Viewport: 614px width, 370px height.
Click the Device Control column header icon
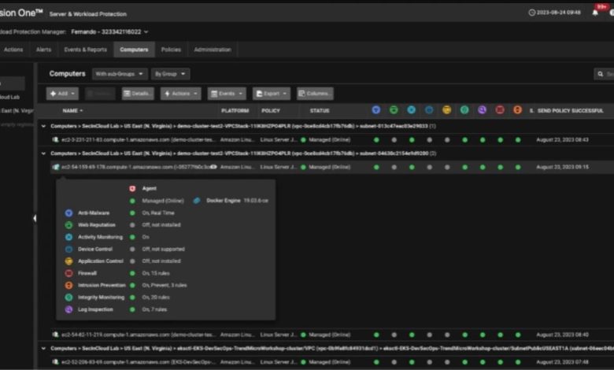[429, 110]
